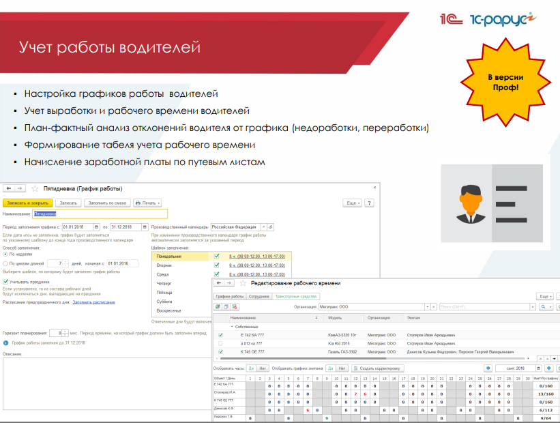Switch to the Графики работы tab
This screenshot has height=423, width=560.
[230, 297]
